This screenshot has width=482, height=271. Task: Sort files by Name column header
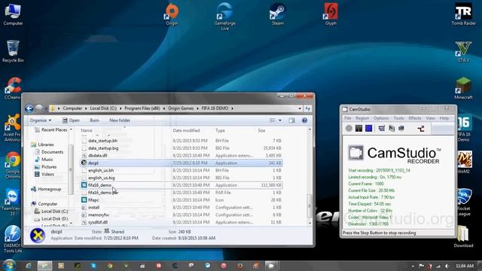point(87,130)
